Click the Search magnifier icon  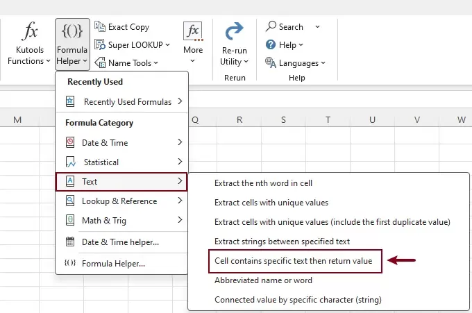pos(271,26)
